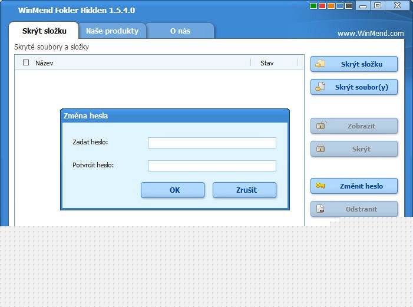The height and width of the screenshot is (307, 413).
Task: Click the folder icon on Skrýt složku button
Action: [x=321, y=64]
